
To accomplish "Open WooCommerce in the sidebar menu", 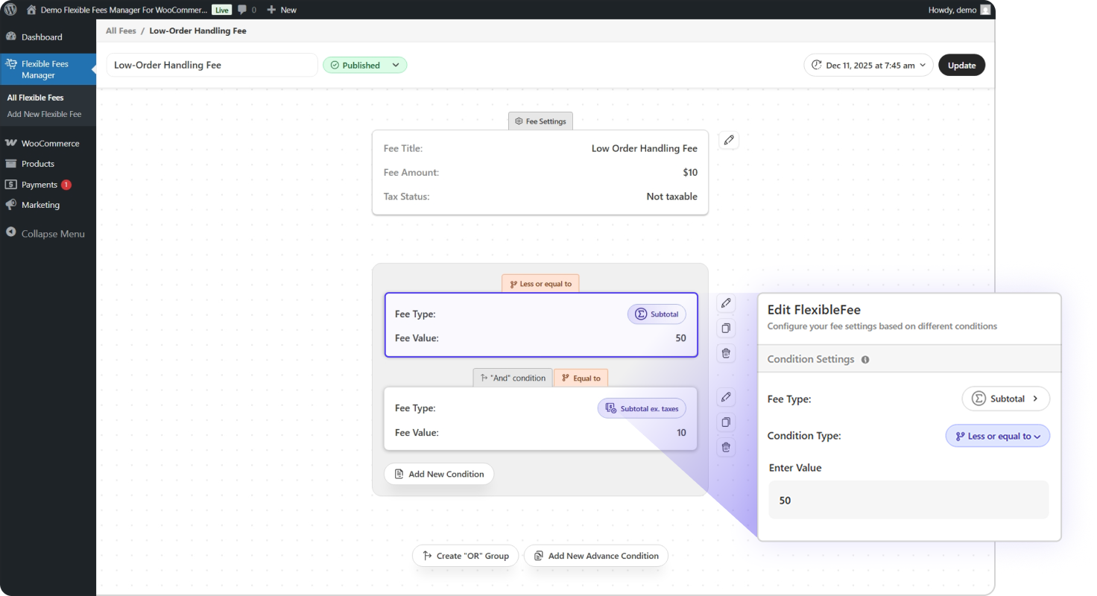I will pyautogui.click(x=50, y=143).
